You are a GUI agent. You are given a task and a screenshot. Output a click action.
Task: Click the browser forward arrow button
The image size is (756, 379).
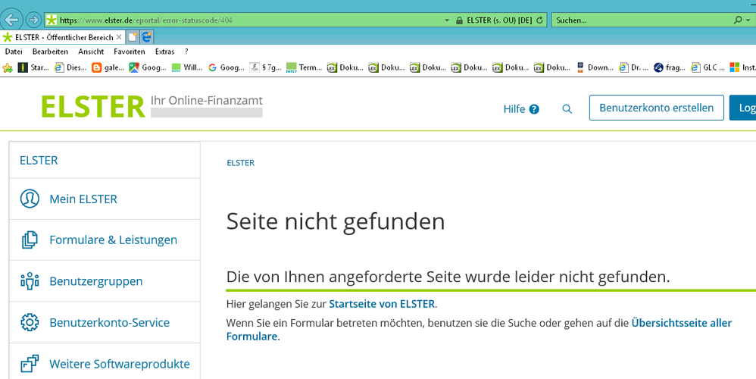click(34, 20)
